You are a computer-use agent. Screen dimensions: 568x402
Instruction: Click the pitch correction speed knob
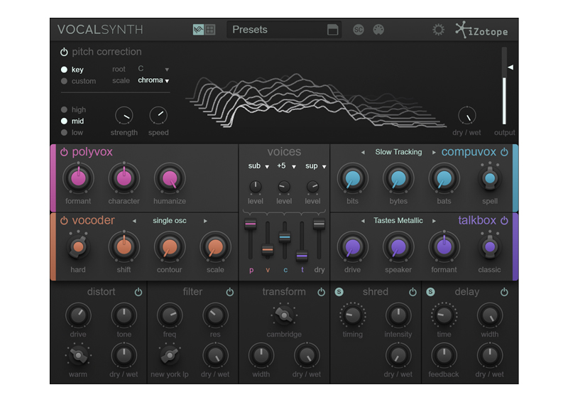158,116
